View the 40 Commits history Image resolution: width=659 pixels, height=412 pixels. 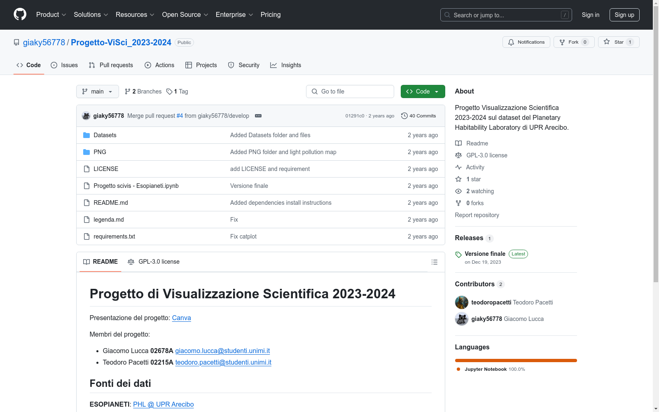pos(418,116)
